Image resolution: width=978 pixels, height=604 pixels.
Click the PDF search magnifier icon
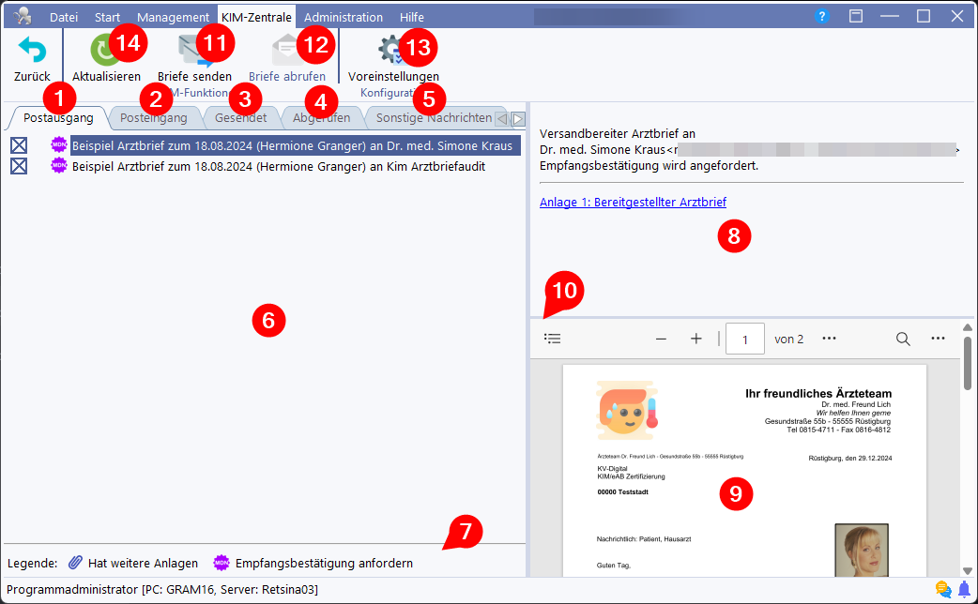pyautogui.click(x=903, y=339)
